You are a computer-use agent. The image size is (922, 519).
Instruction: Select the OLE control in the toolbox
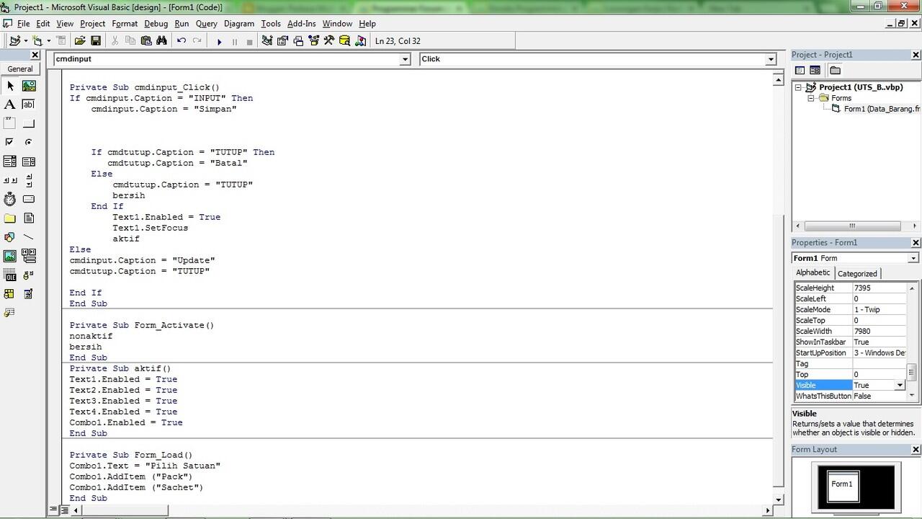pyautogui.click(x=10, y=275)
